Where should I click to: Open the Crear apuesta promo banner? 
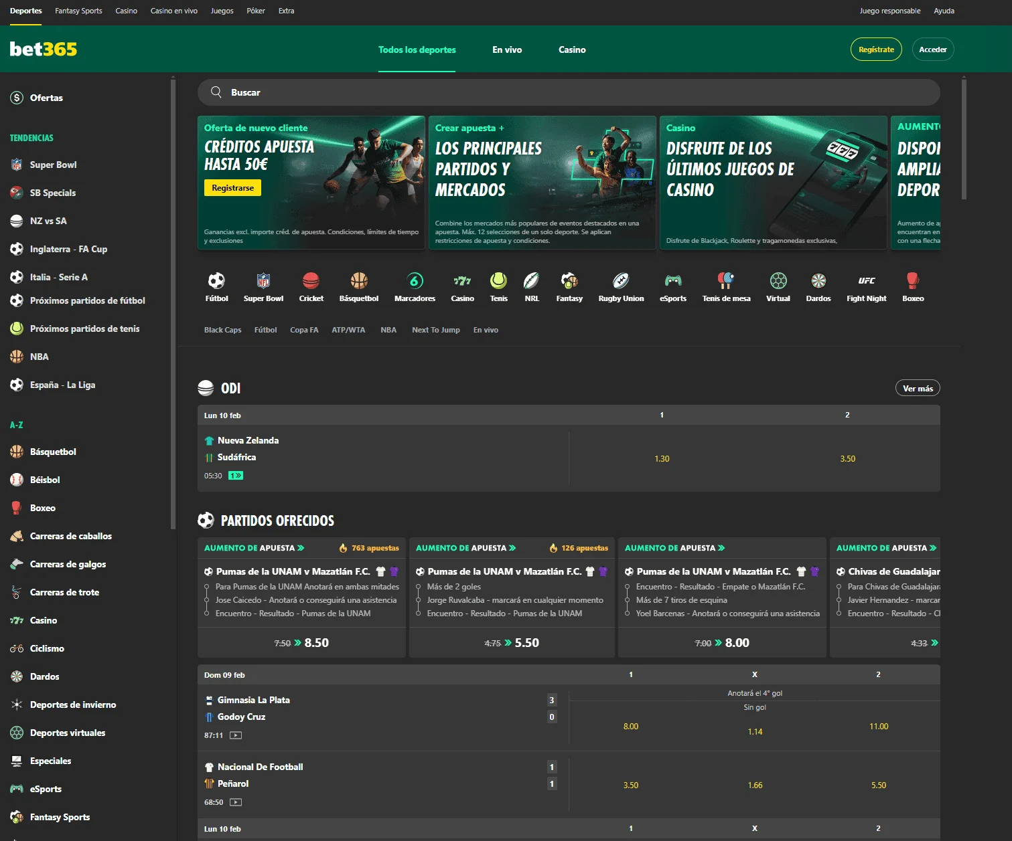(x=543, y=183)
